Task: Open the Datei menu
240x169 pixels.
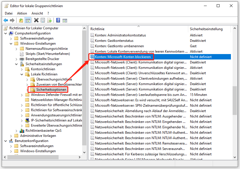Action: tap(9, 13)
